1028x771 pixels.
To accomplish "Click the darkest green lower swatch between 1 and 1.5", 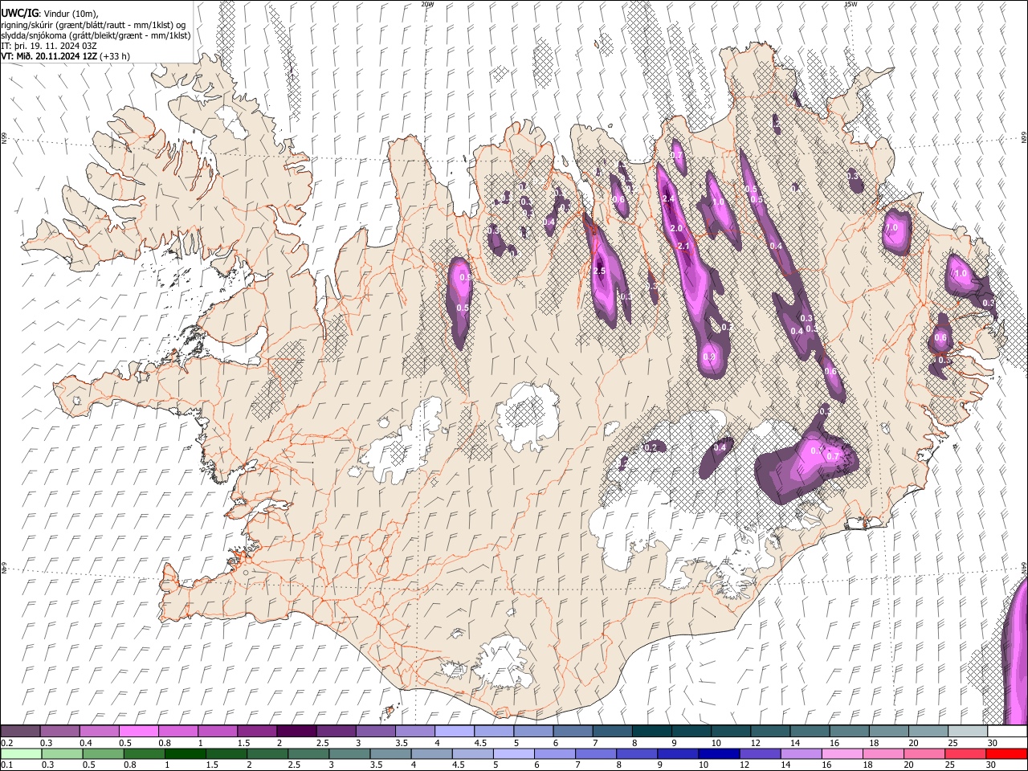I will coord(186,753).
